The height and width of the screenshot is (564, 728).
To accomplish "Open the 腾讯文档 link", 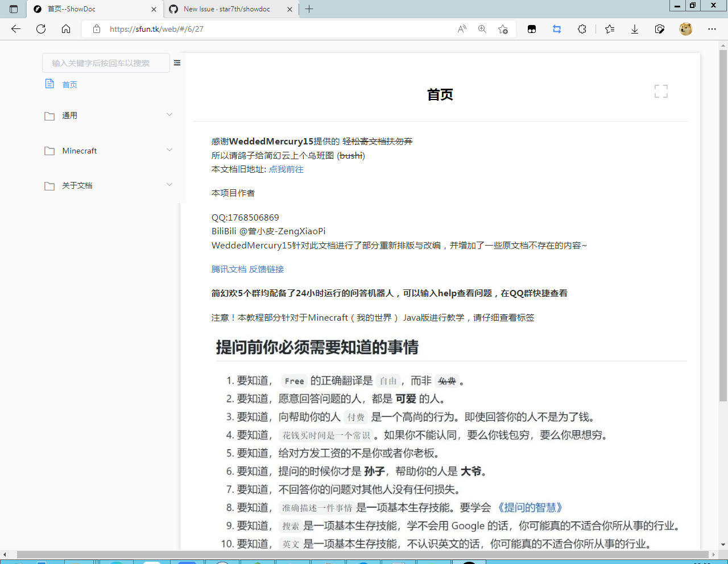I will (229, 269).
